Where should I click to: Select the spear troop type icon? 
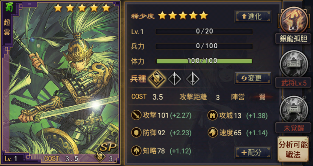click(175, 79)
